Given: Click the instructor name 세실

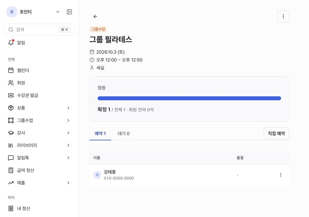Looking at the screenshot, I should tap(100, 68).
